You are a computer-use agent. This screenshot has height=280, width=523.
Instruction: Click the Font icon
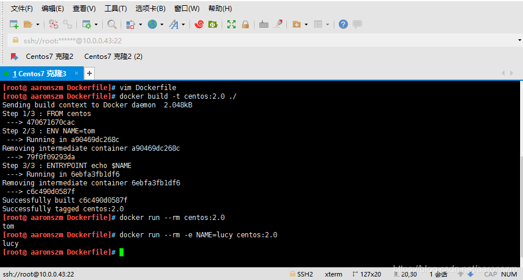pos(174,24)
